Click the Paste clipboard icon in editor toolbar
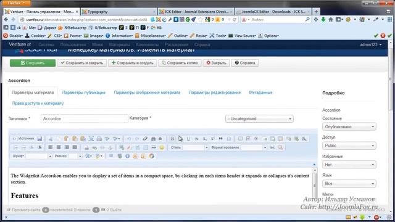This screenshot has width=395, height=222. pos(67,139)
